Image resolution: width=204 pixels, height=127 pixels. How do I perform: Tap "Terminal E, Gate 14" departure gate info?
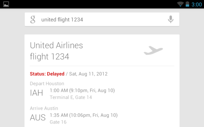[x=71, y=97]
